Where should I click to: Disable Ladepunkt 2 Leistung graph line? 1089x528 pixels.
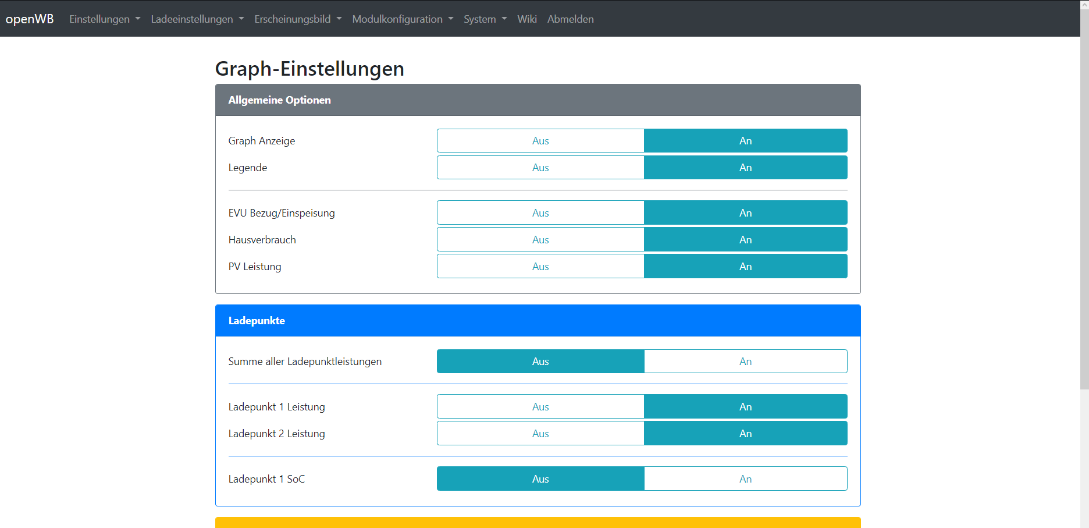(540, 434)
